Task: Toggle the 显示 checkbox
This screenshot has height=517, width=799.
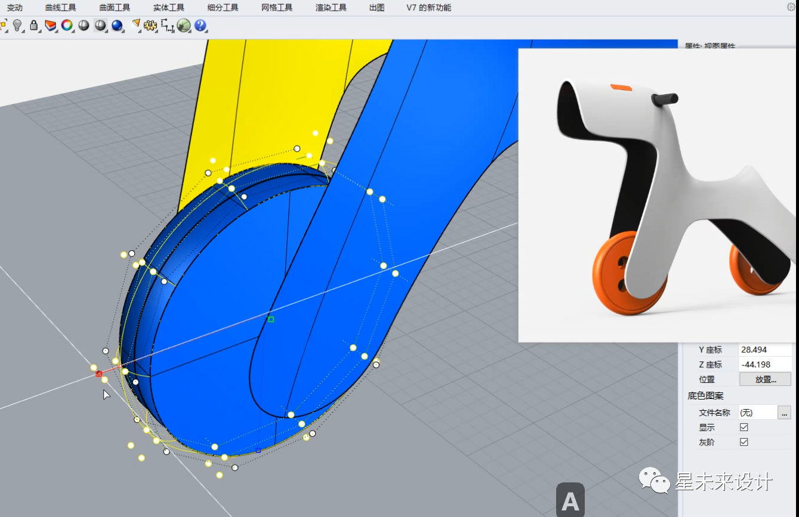Action: tap(744, 428)
